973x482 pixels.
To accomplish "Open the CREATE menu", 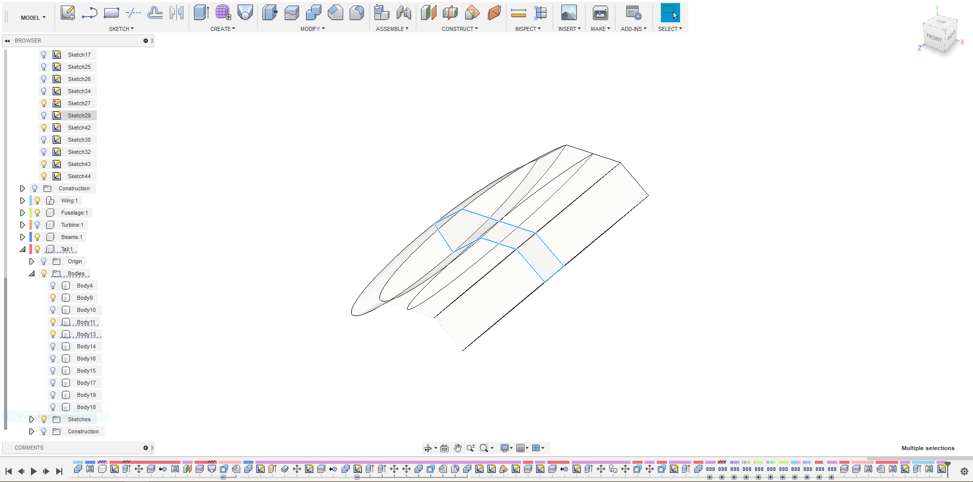I will click(x=222, y=29).
